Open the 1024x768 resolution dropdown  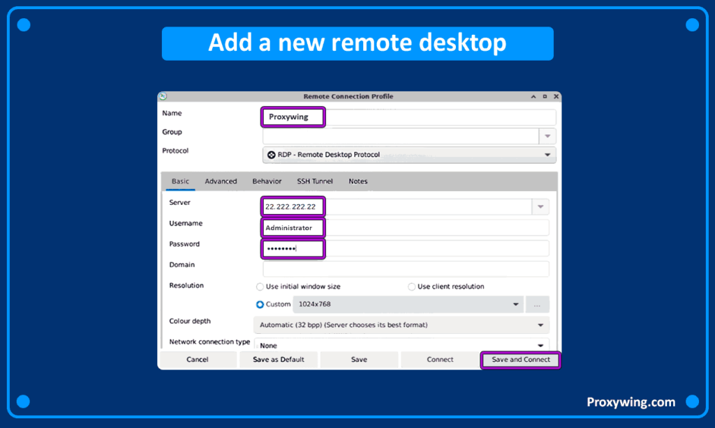pos(408,305)
